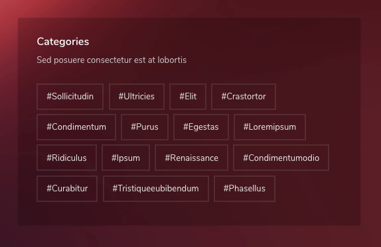The image size is (381, 247).
Task: Select the #Curabitur category tag
Action: click(x=67, y=189)
